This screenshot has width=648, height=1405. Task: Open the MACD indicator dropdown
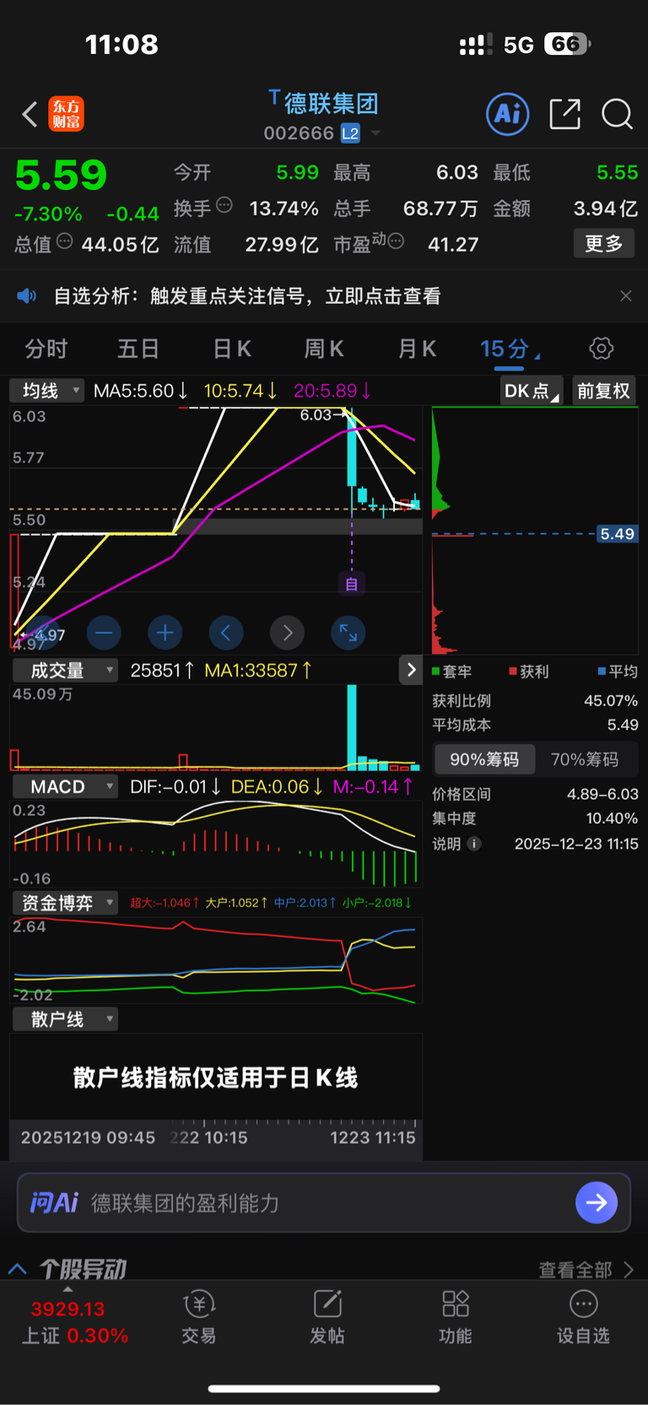coord(65,786)
